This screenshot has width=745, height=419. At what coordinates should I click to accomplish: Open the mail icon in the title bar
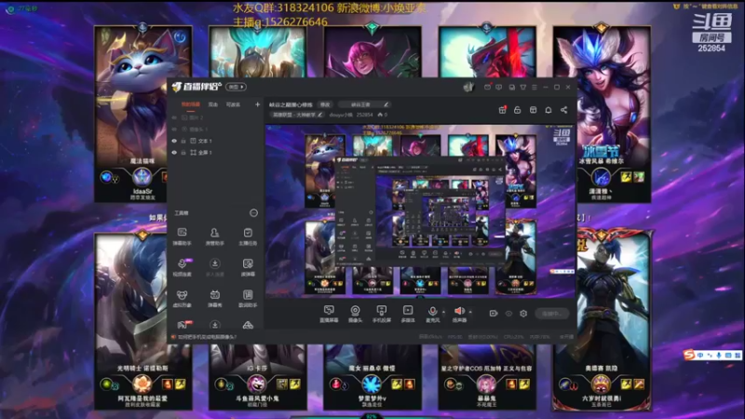(487, 88)
